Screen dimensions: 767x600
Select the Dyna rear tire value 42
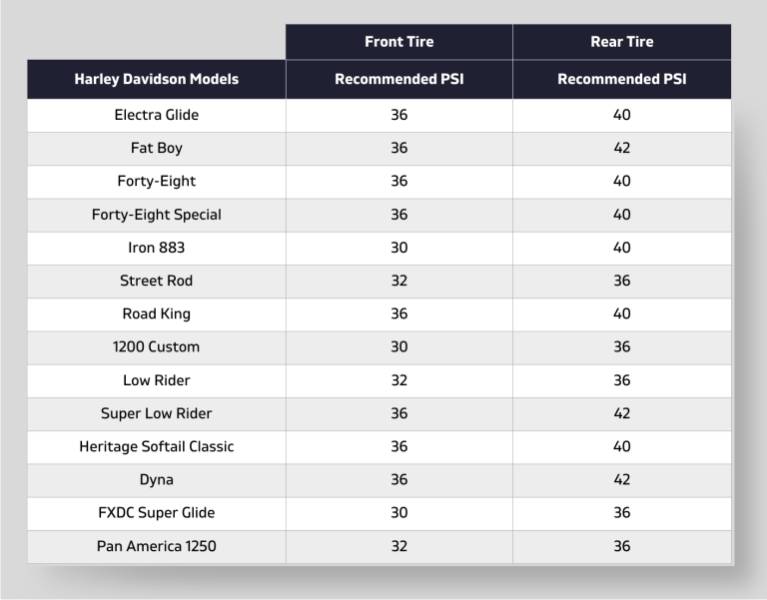[622, 480]
